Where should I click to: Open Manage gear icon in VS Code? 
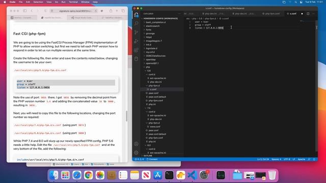(136, 152)
